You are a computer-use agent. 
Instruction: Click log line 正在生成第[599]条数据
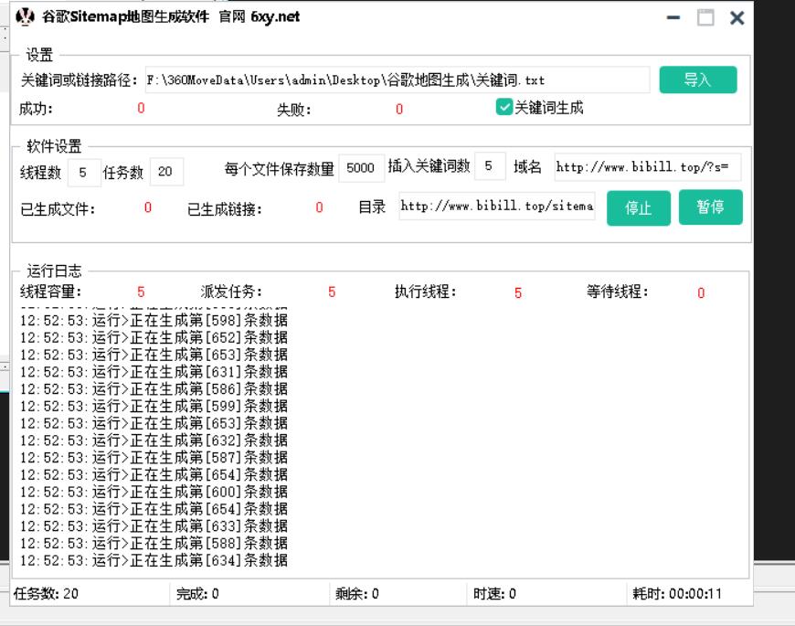coord(154,406)
